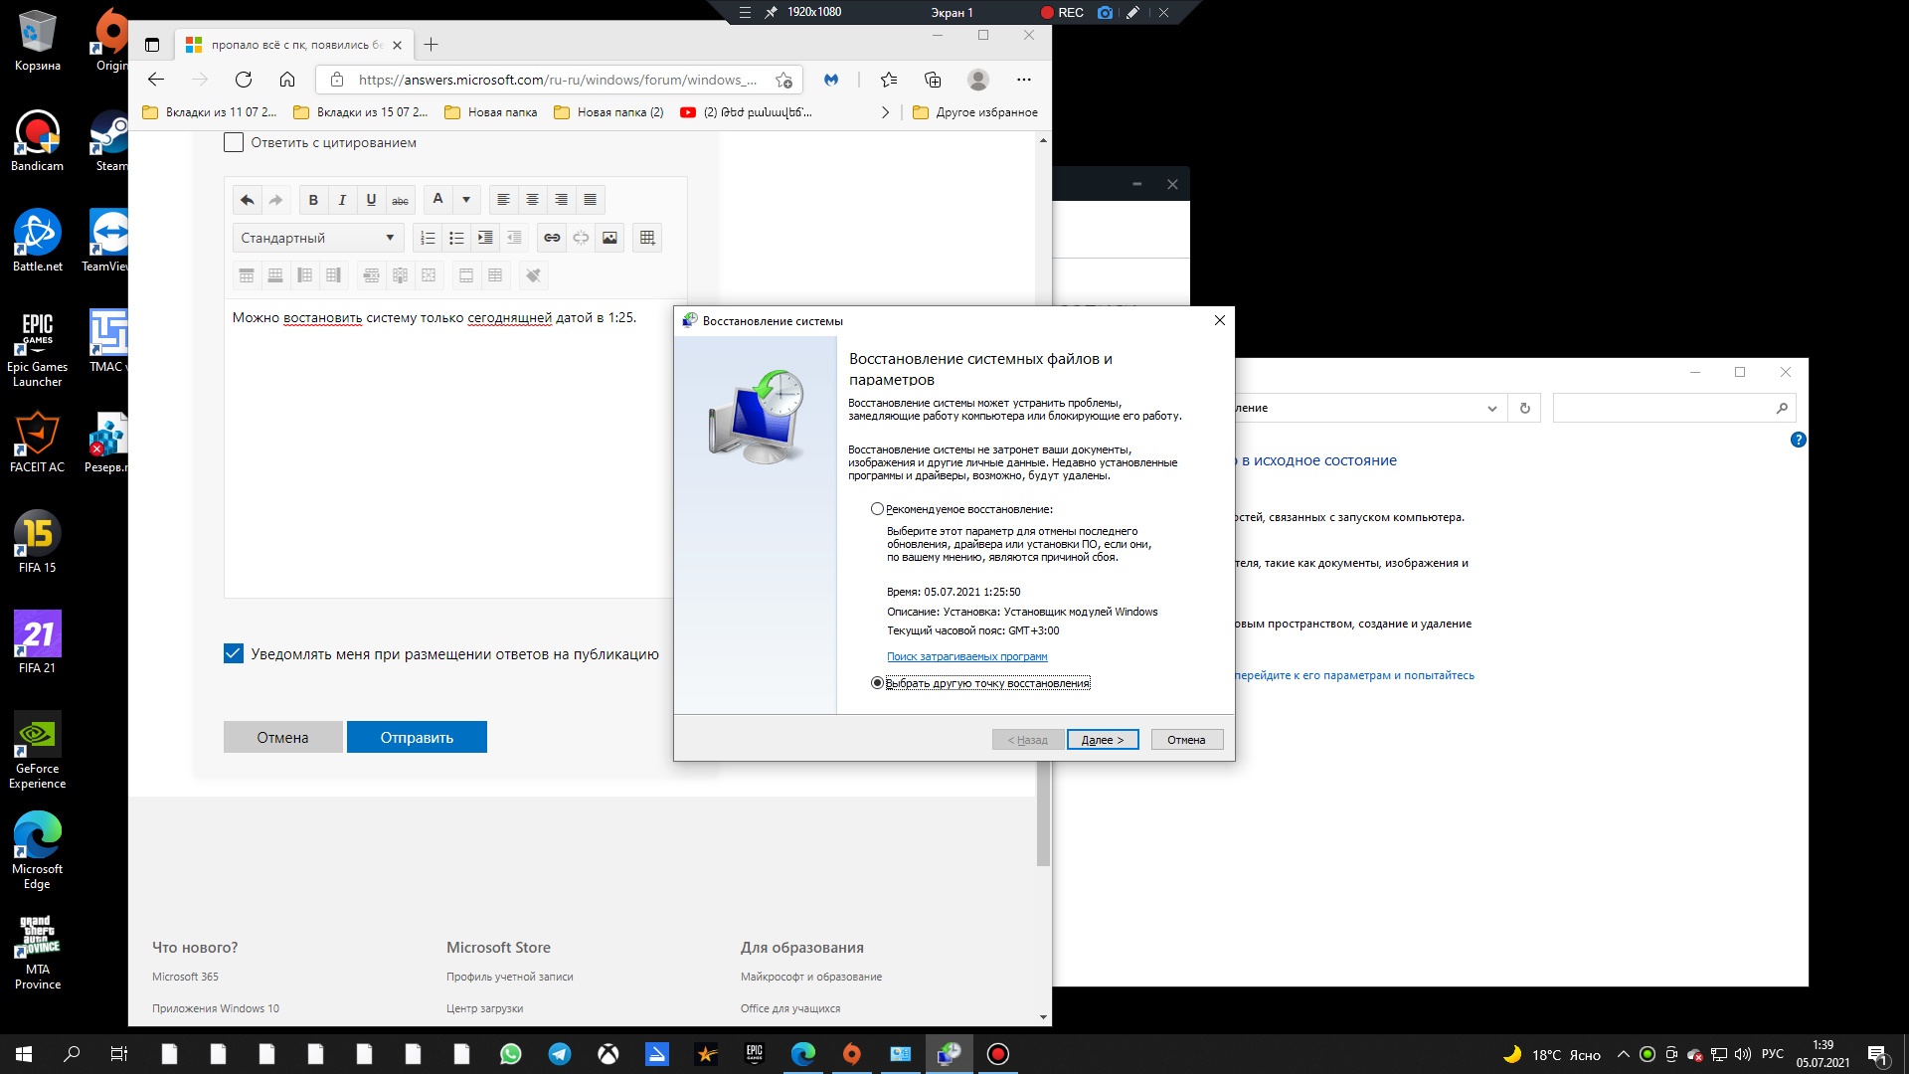This screenshot has width=1909, height=1074.
Task: Open the font color dropdown arrow
Action: coord(466,200)
